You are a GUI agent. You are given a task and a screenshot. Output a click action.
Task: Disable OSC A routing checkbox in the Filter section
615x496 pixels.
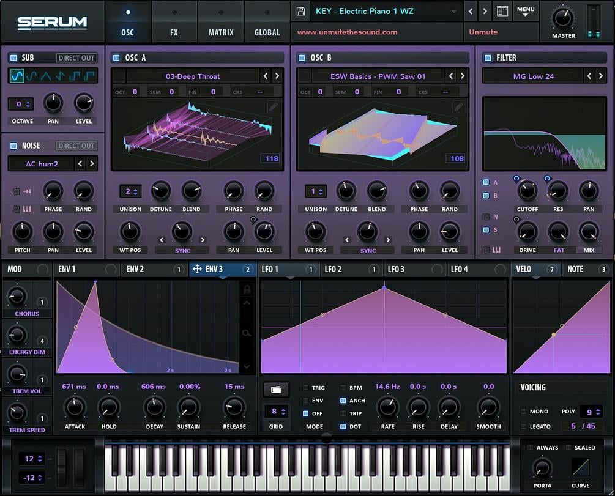click(x=486, y=182)
